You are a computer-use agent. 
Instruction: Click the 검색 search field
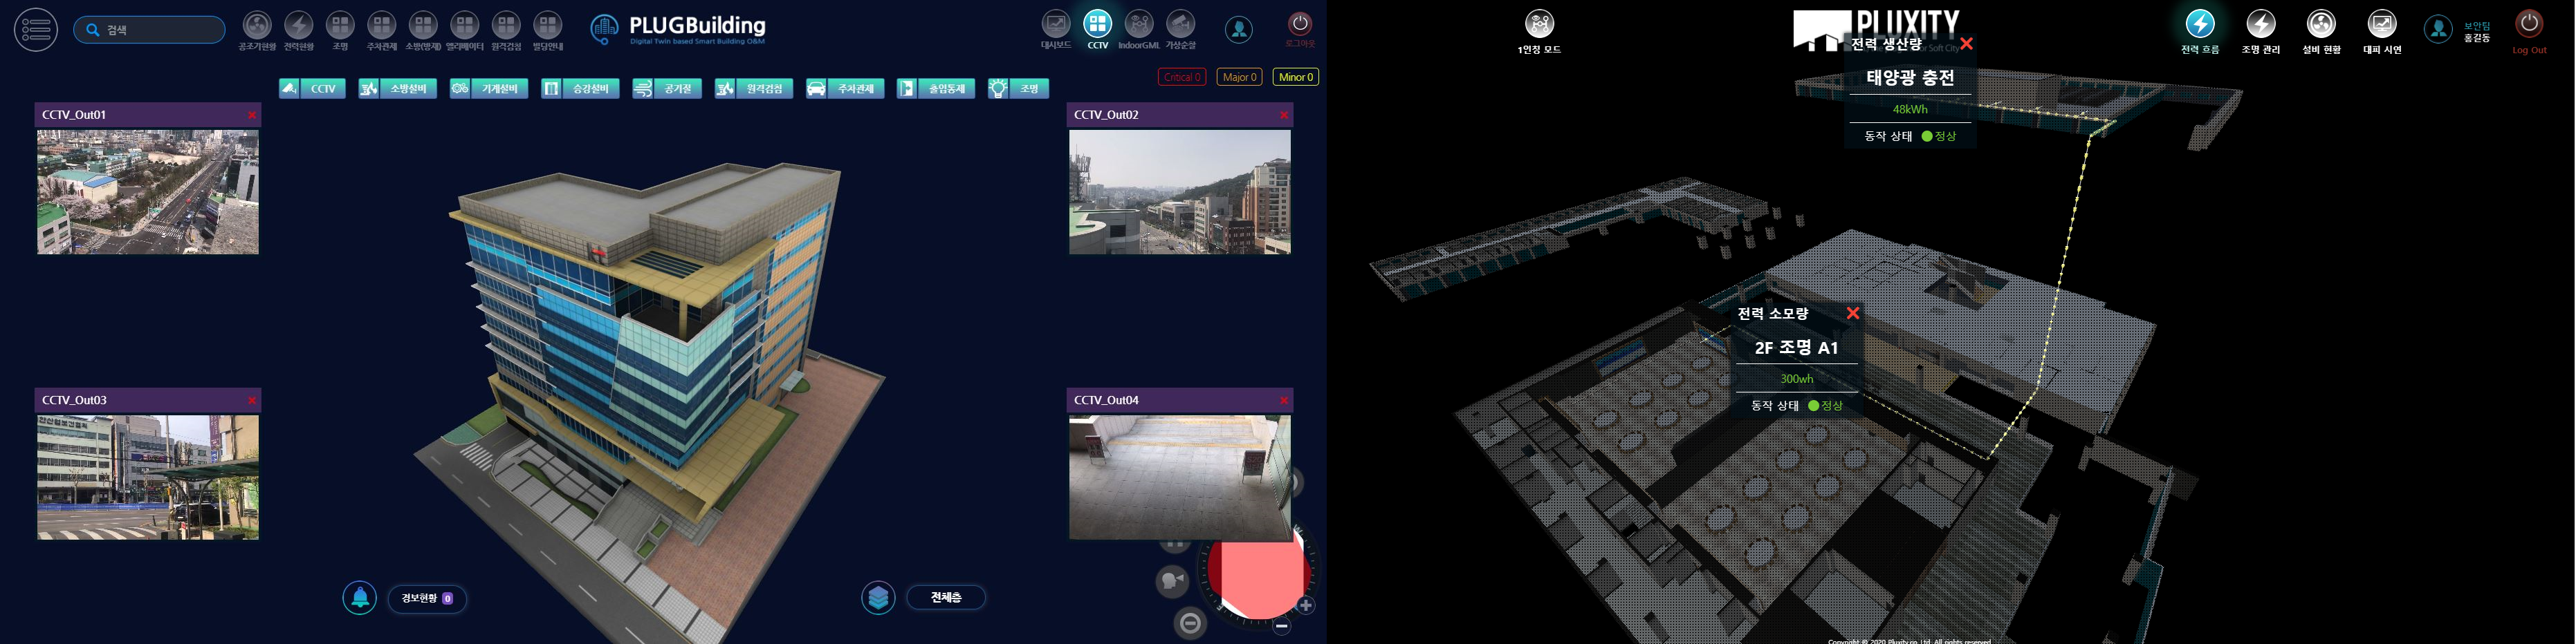click(x=149, y=30)
